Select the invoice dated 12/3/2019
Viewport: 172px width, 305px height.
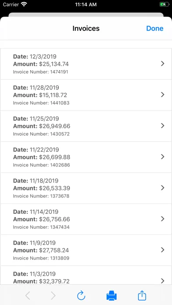(x=86, y=64)
